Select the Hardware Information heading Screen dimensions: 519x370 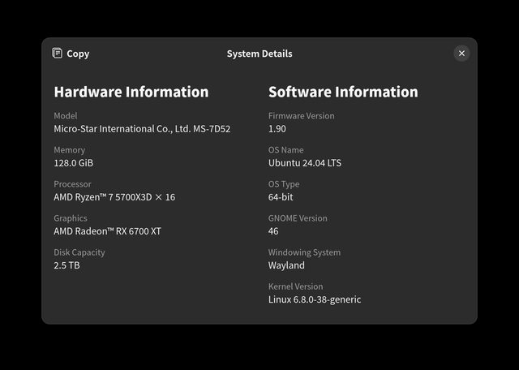[131, 92]
